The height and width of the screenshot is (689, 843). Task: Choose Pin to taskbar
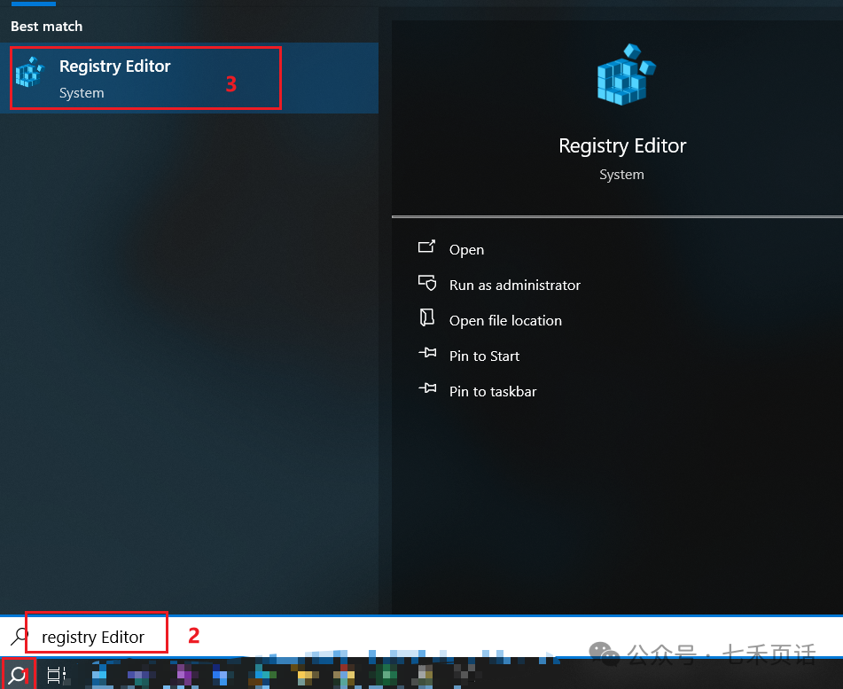(x=493, y=392)
